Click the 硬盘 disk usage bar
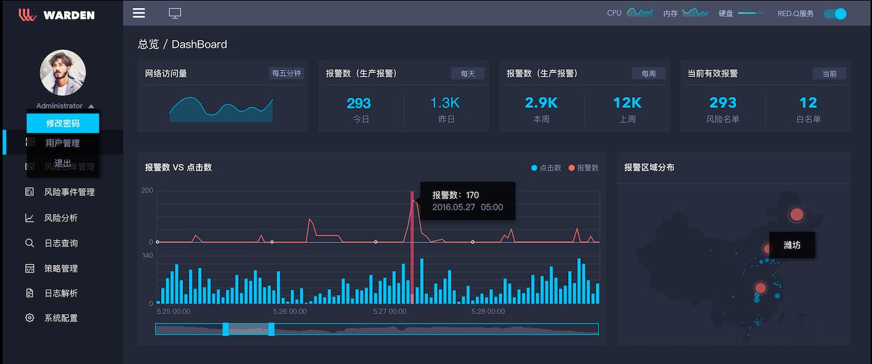The image size is (872, 364). 750,13
